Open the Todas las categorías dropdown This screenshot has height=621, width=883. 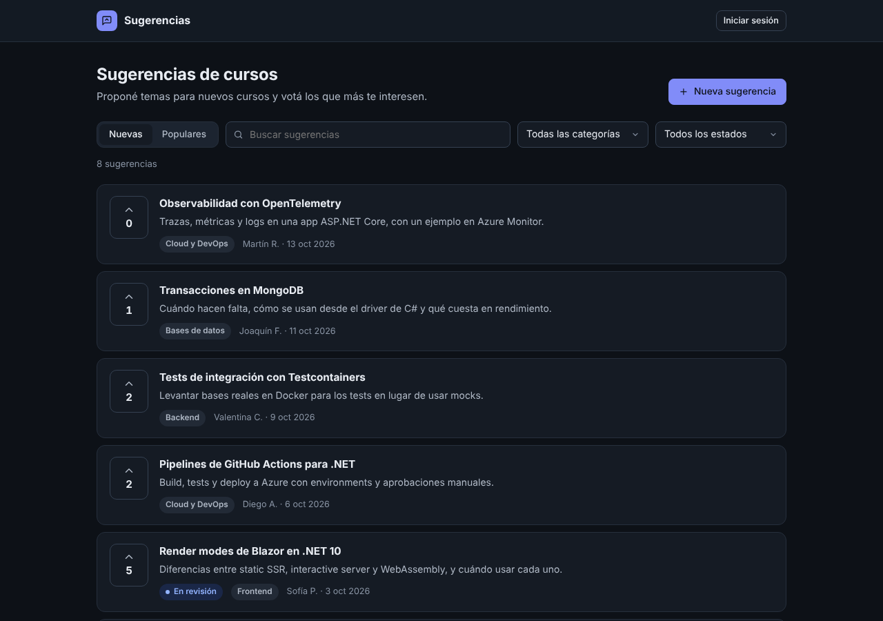tap(583, 135)
